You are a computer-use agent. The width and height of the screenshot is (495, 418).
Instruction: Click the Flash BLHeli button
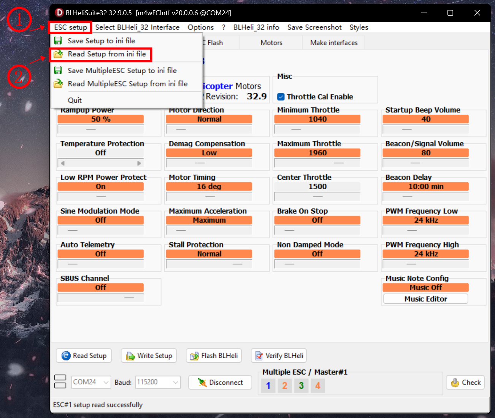click(214, 356)
